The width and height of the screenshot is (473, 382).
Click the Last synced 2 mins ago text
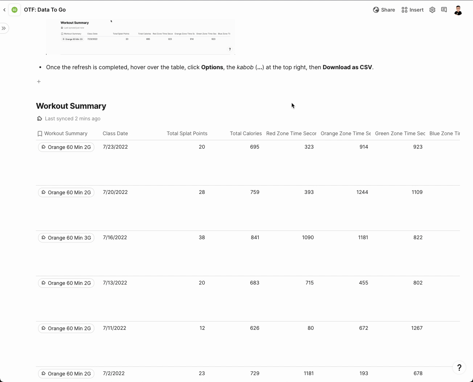pyautogui.click(x=73, y=119)
